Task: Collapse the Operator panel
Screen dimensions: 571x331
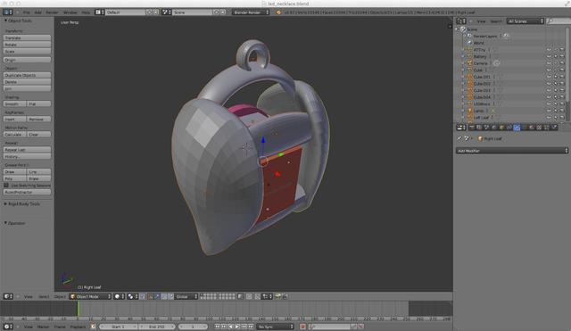Action: 5,223
